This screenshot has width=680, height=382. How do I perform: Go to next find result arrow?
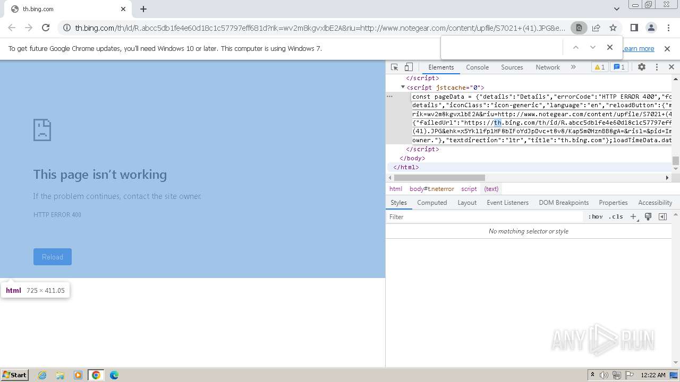[x=593, y=47]
